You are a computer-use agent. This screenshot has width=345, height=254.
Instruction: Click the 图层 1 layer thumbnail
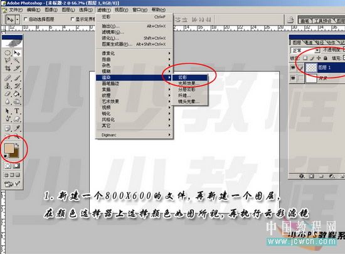click(311, 68)
